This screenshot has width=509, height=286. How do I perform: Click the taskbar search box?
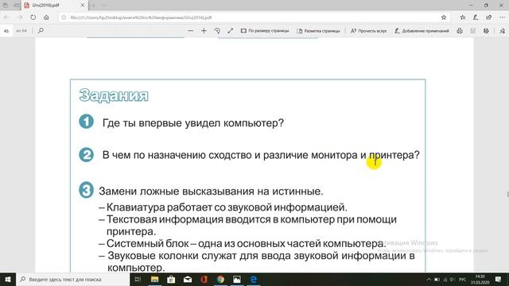pyautogui.click(x=72, y=279)
